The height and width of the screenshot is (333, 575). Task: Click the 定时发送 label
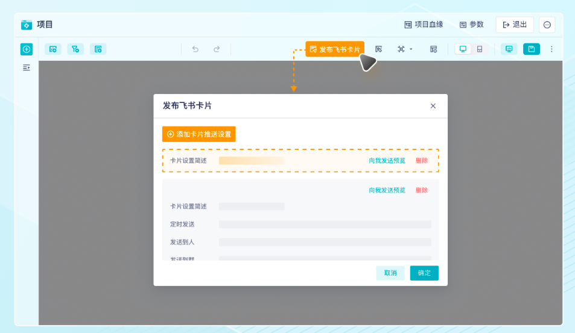pyautogui.click(x=182, y=225)
